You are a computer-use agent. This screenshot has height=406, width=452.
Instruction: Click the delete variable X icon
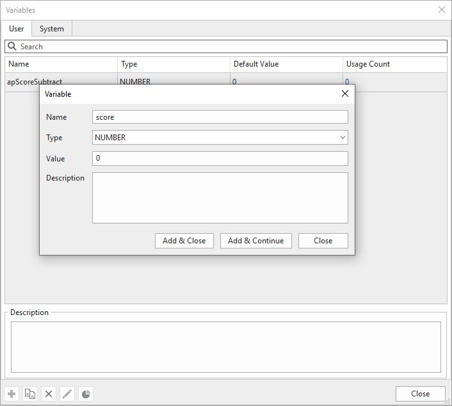click(49, 394)
